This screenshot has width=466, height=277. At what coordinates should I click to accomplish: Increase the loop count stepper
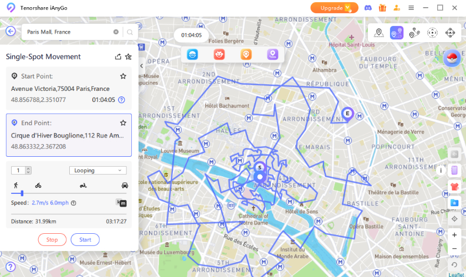28,168
